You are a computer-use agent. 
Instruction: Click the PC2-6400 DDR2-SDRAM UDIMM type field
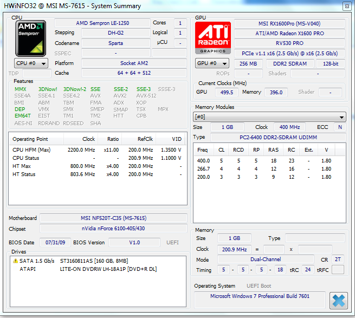coord(278,138)
